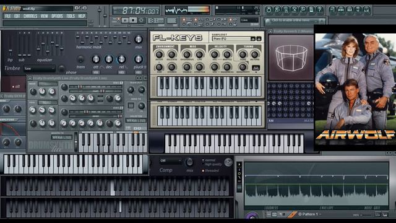The height and width of the screenshot is (223, 396).
Task: Click the tempo display field
Action: (156, 20)
